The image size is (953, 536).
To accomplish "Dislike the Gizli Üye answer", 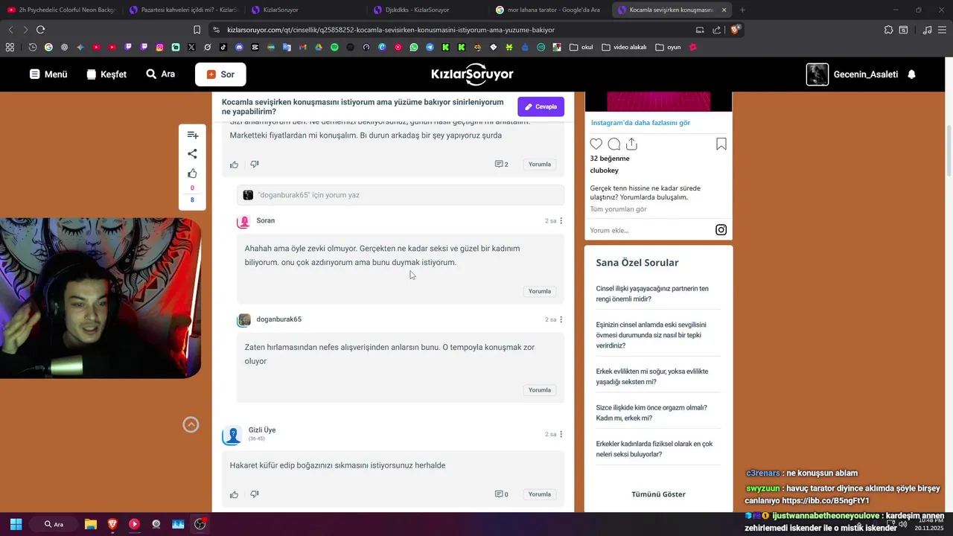I will tap(254, 494).
